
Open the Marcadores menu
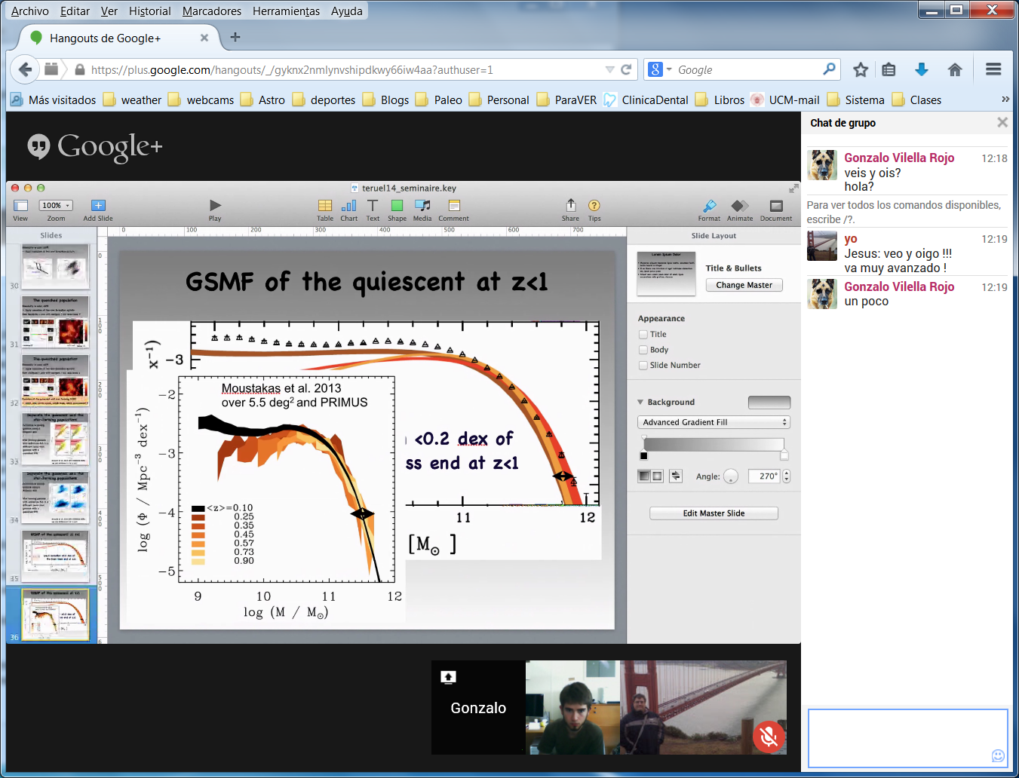click(212, 11)
